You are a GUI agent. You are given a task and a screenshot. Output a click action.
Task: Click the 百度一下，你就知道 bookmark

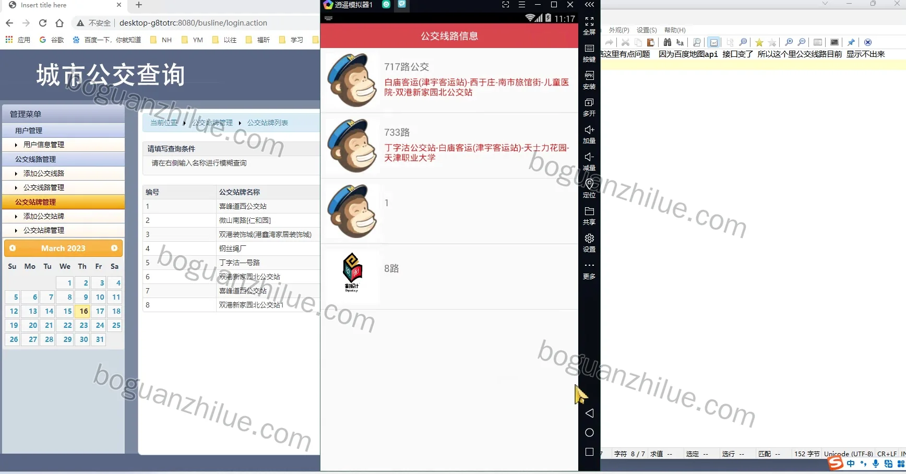click(x=107, y=40)
